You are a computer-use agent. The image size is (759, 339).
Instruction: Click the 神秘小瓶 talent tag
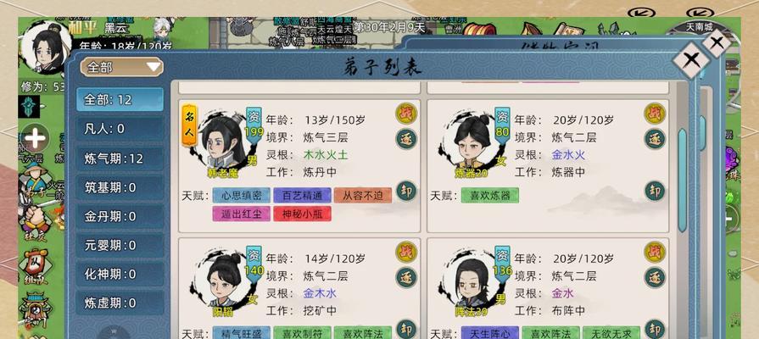302,214
